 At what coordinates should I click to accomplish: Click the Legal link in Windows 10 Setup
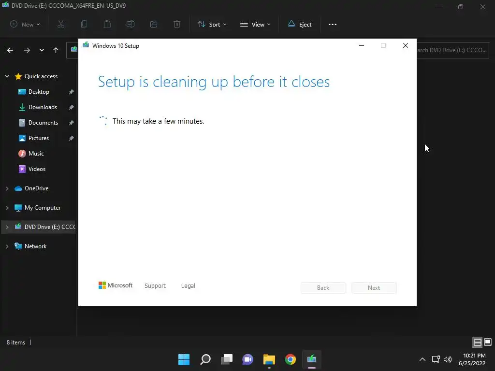(188, 285)
